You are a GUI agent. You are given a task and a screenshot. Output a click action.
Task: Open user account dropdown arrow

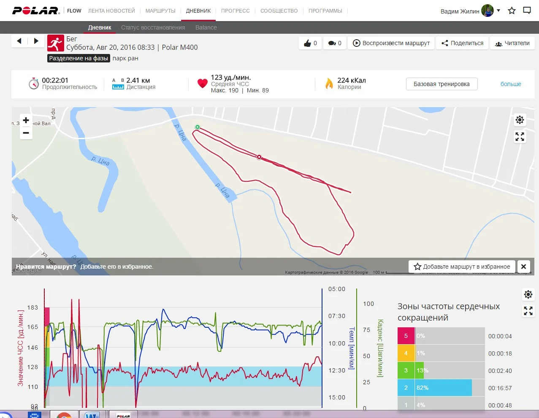coord(498,11)
